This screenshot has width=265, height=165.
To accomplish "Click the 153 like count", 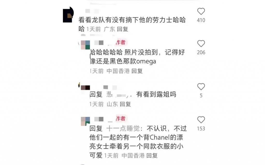I will [201, 129].
